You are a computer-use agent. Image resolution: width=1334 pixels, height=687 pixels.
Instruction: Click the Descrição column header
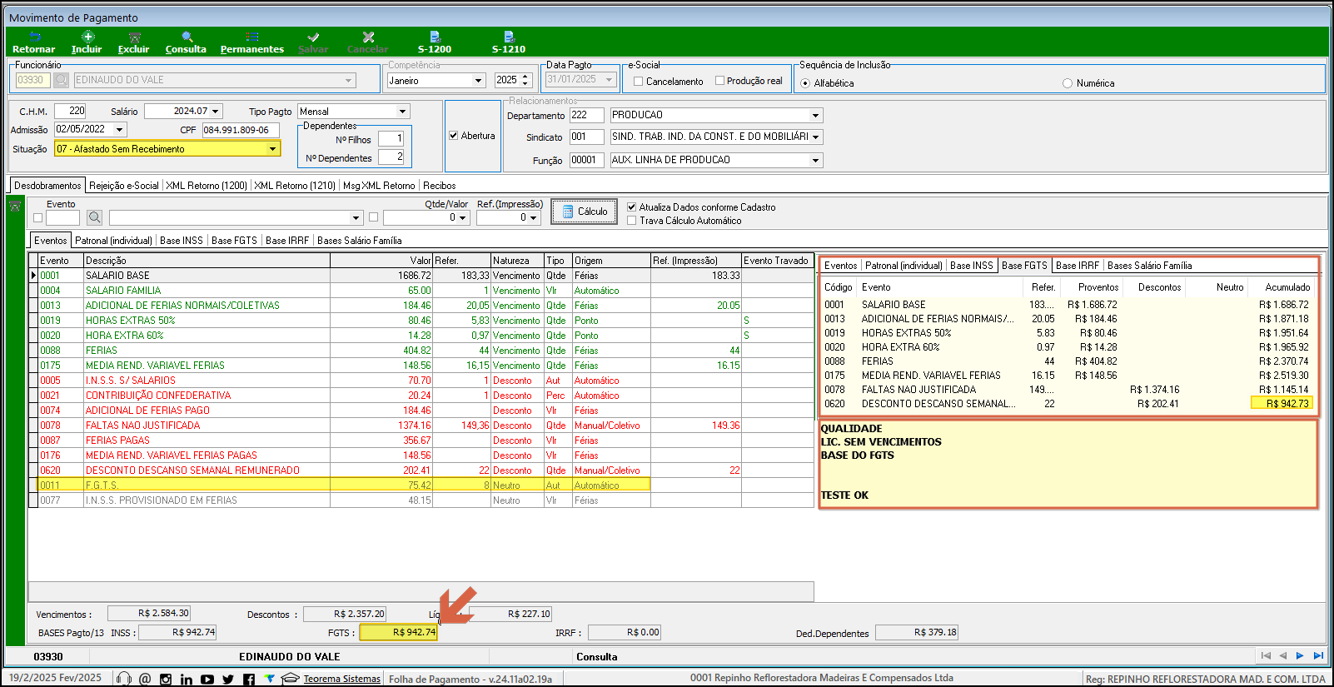tap(207, 261)
